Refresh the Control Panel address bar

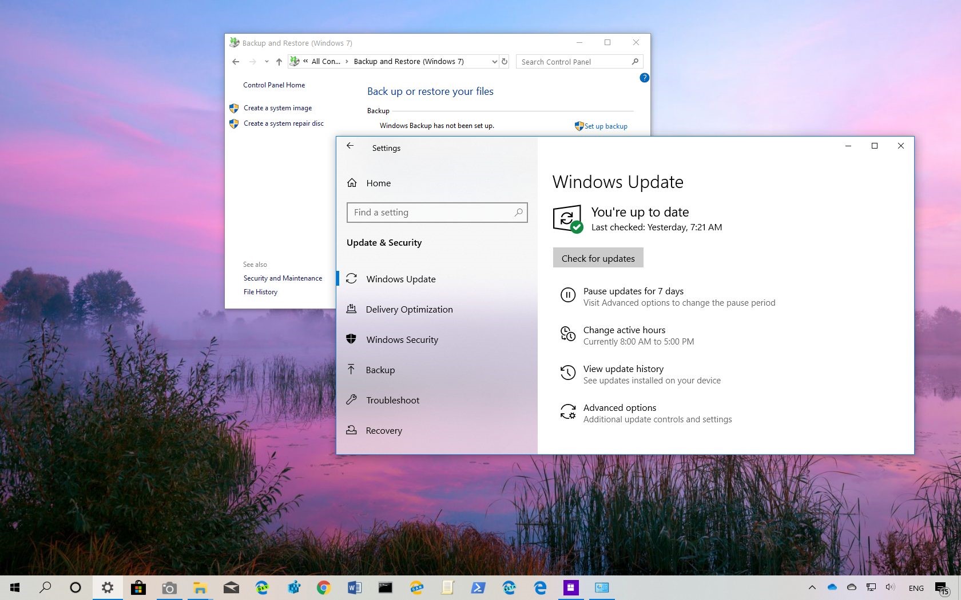pyautogui.click(x=505, y=62)
